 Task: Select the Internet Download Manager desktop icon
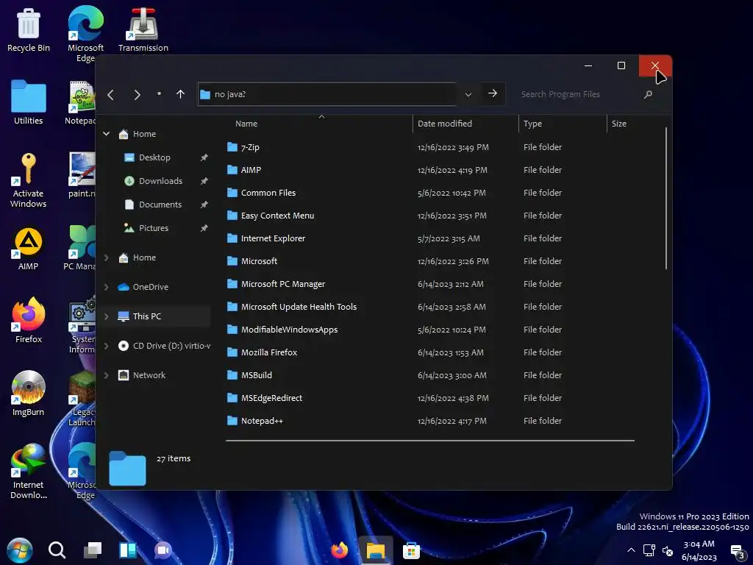[x=29, y=472]
